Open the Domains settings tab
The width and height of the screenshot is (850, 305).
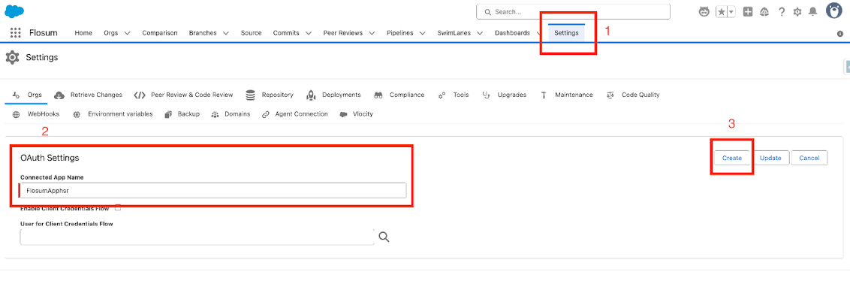click(231, 114)
